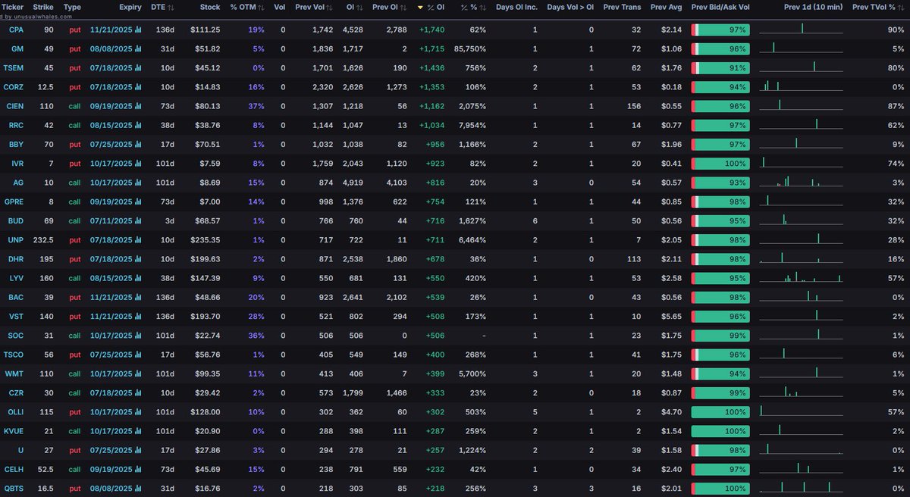Open the LYV ticker link
The width and height of the screenshot is (910, 497).
[15, 278]
